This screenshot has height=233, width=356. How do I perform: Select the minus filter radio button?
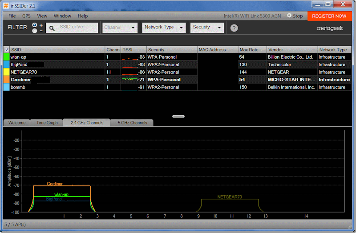(35, 31)
